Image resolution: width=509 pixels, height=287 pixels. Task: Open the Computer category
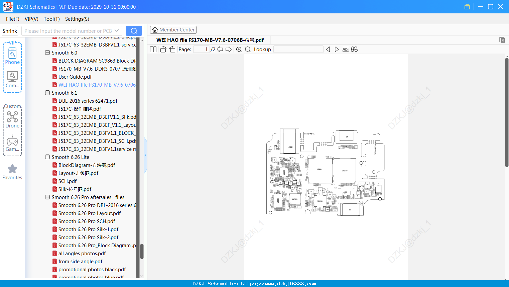pyautogui.click(x=12, y=79)
